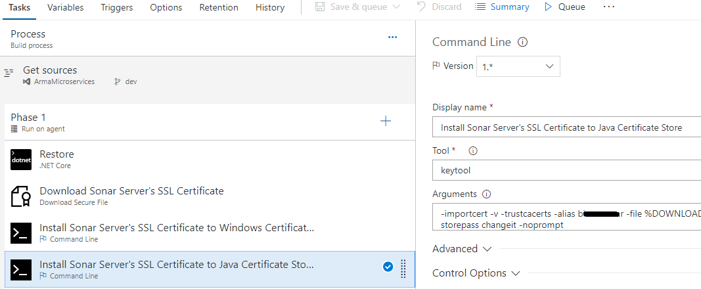Click the Tool field info icon

pos(472,150)
